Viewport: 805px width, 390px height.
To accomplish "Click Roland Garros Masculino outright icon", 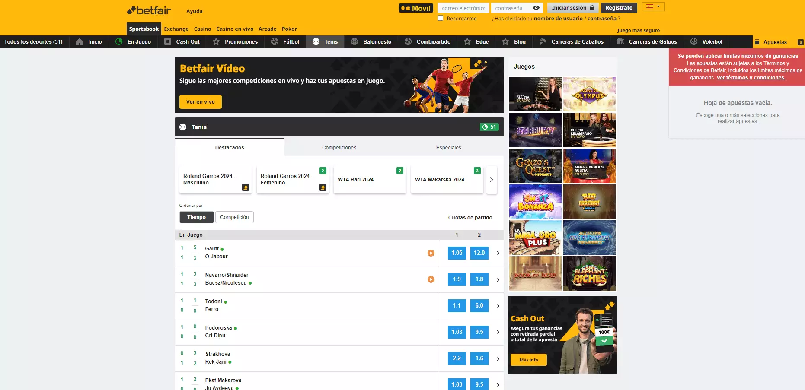I will tap(246, 187).
